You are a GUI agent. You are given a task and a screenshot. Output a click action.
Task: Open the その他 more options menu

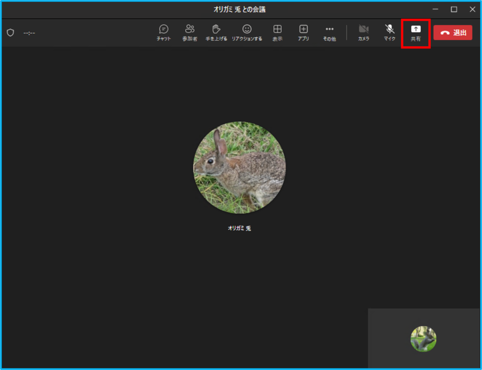329,33
